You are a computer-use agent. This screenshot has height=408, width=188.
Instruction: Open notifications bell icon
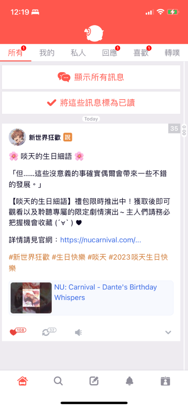(x=130, y=381)
